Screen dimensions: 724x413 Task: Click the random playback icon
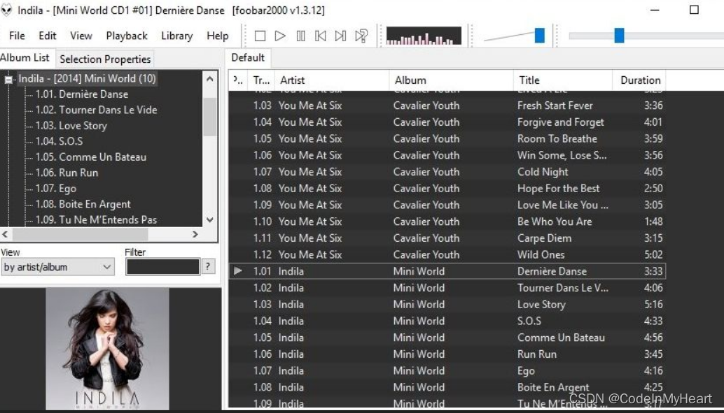(x=361, y=36)
